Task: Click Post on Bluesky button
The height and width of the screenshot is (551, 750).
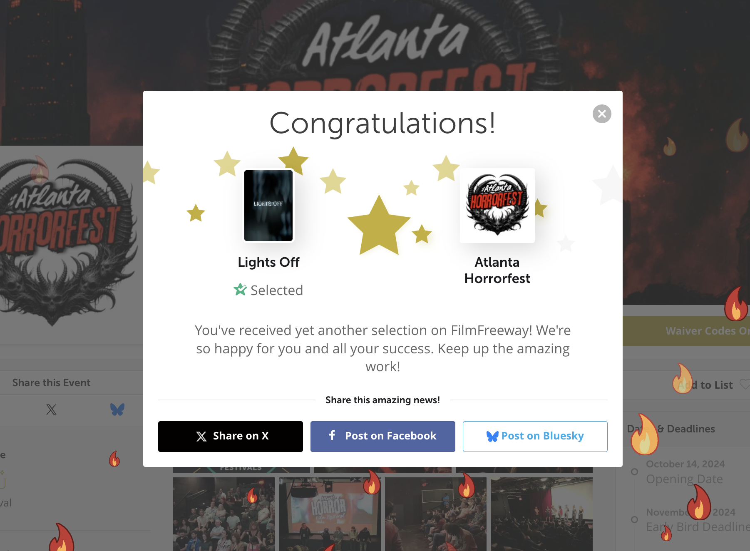Action: click(535, 436)
